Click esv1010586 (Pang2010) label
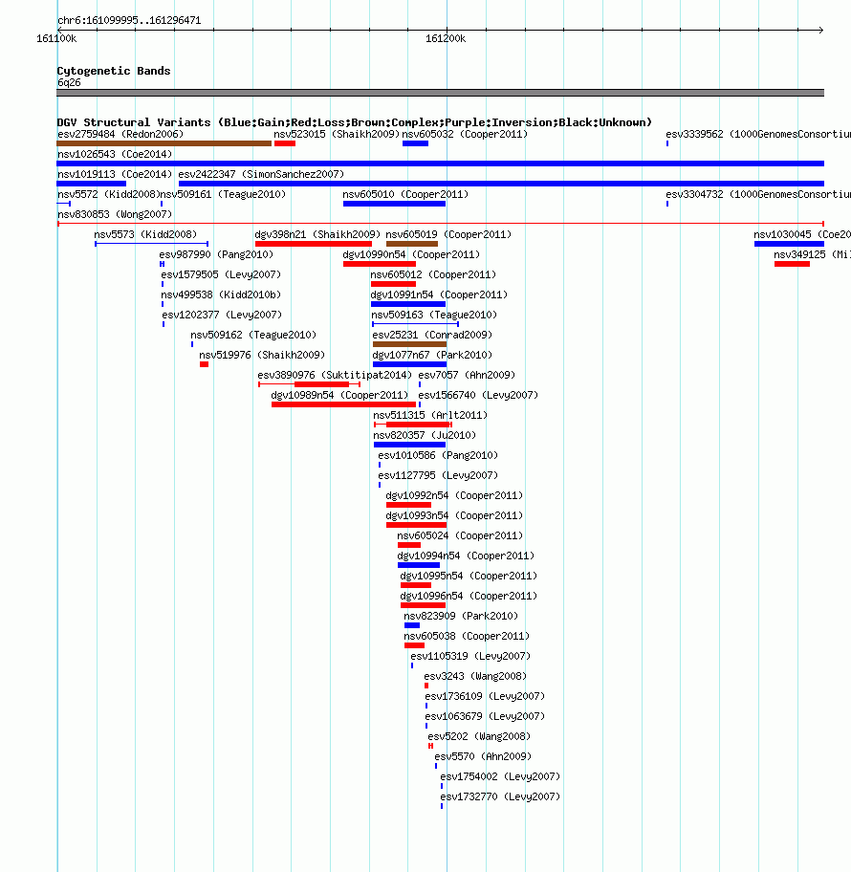851x872 pixels. point(438,454)
